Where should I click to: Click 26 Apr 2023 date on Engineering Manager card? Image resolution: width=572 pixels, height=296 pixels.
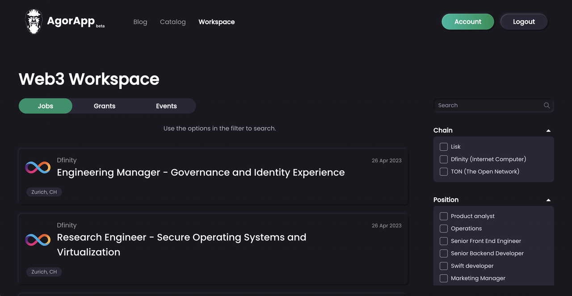coord(387,161)
